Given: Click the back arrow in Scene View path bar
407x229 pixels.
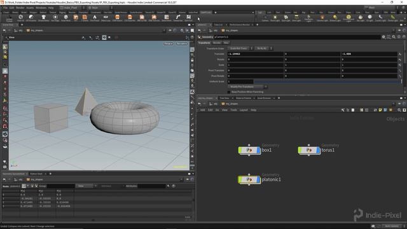Looking at the screenshot, I should (4, 31).
